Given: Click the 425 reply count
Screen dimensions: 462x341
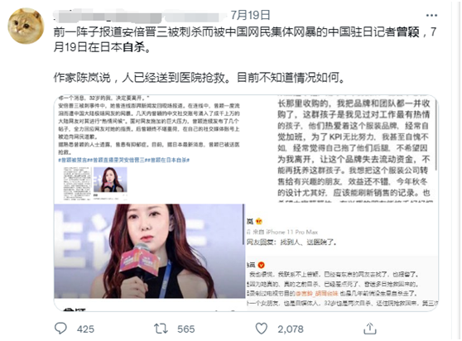Looking at the screenshot, I should point(85,329).
